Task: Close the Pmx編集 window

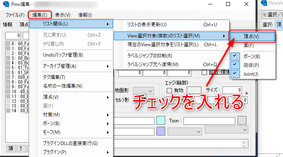Action: pos(246,4)
